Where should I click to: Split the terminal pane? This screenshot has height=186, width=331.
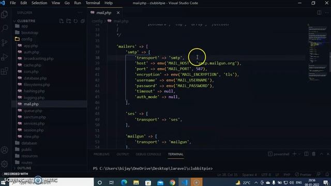(x=306, y=154)
